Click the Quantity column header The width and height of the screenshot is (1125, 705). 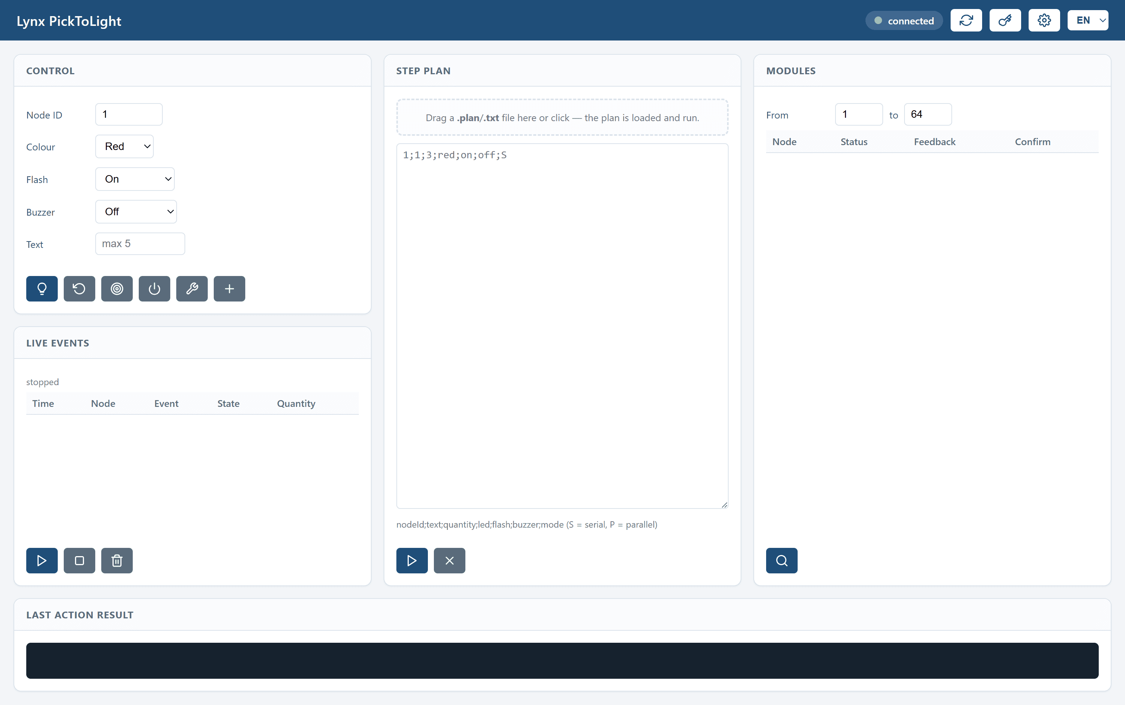pyautogui.click(x=296, y=404)
